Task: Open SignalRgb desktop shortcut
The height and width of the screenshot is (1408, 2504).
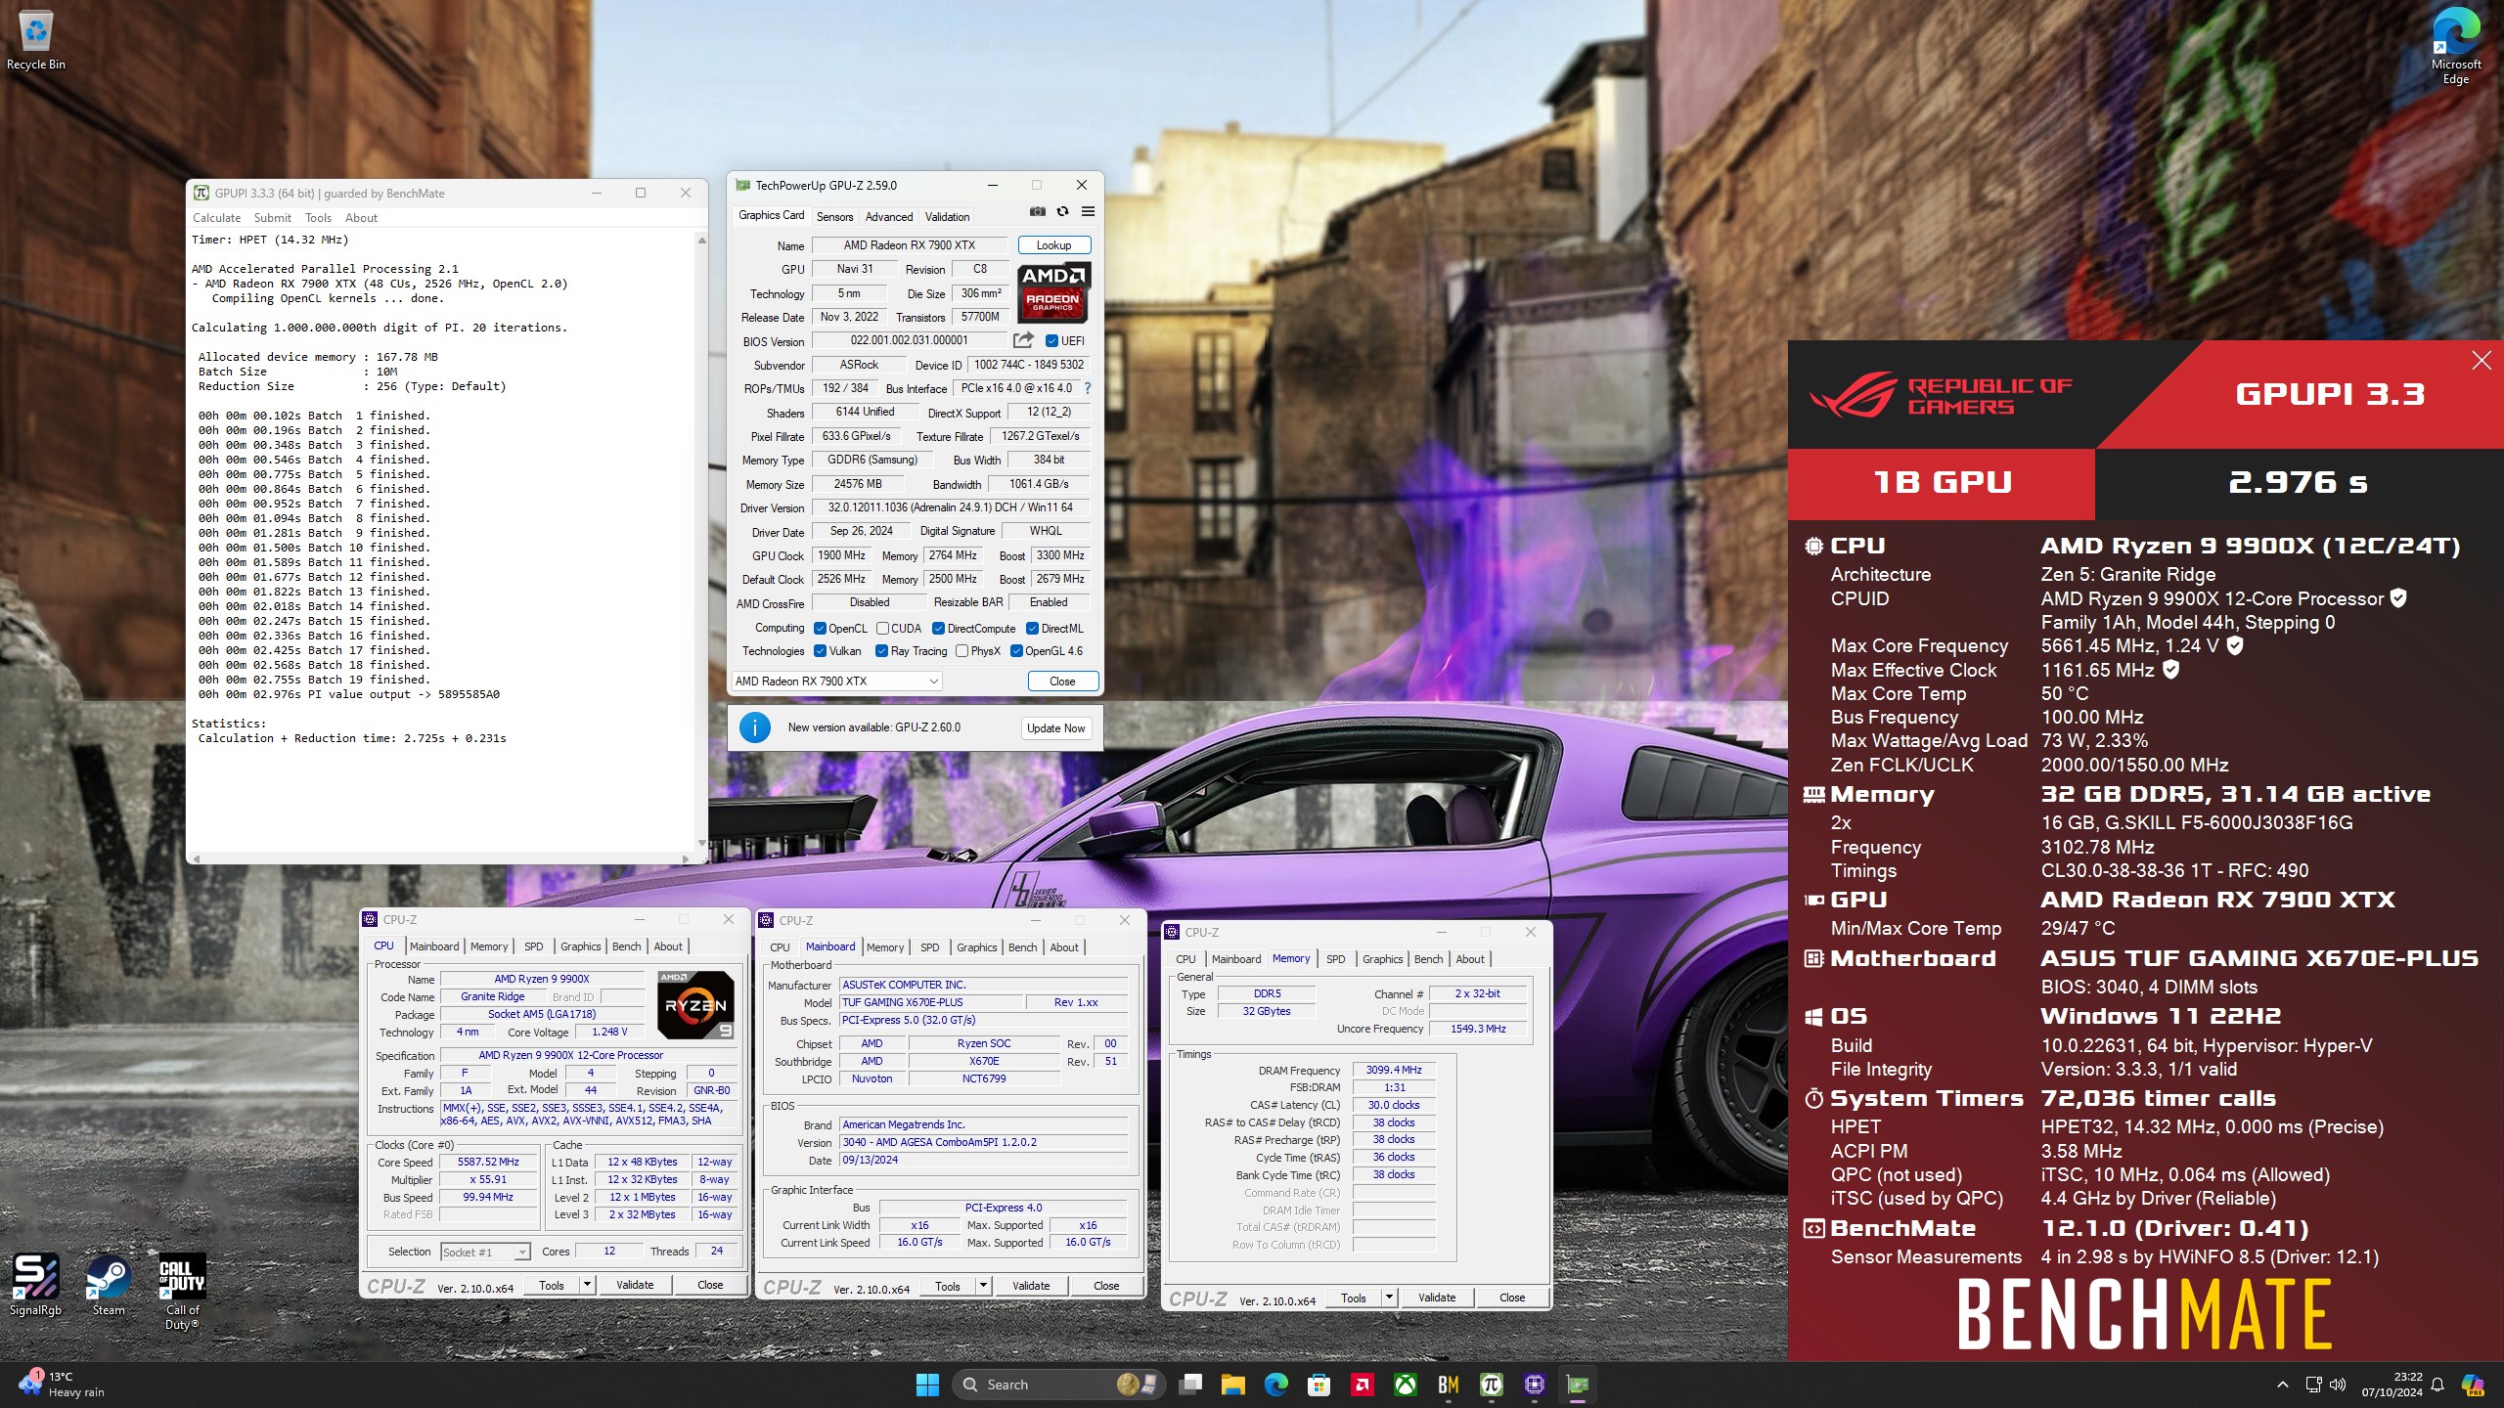Action: click(35, 1286)
